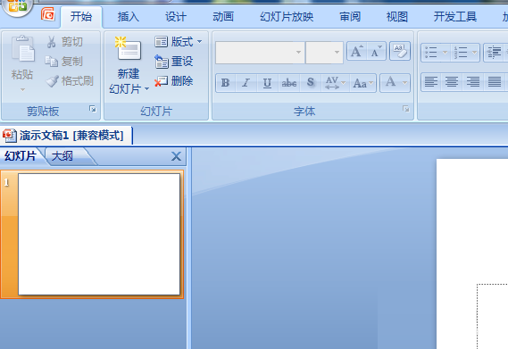The height and width of the screenshot is (349, 508).
Task: Toggle Italic formatting
Action: tap(246, 83)
